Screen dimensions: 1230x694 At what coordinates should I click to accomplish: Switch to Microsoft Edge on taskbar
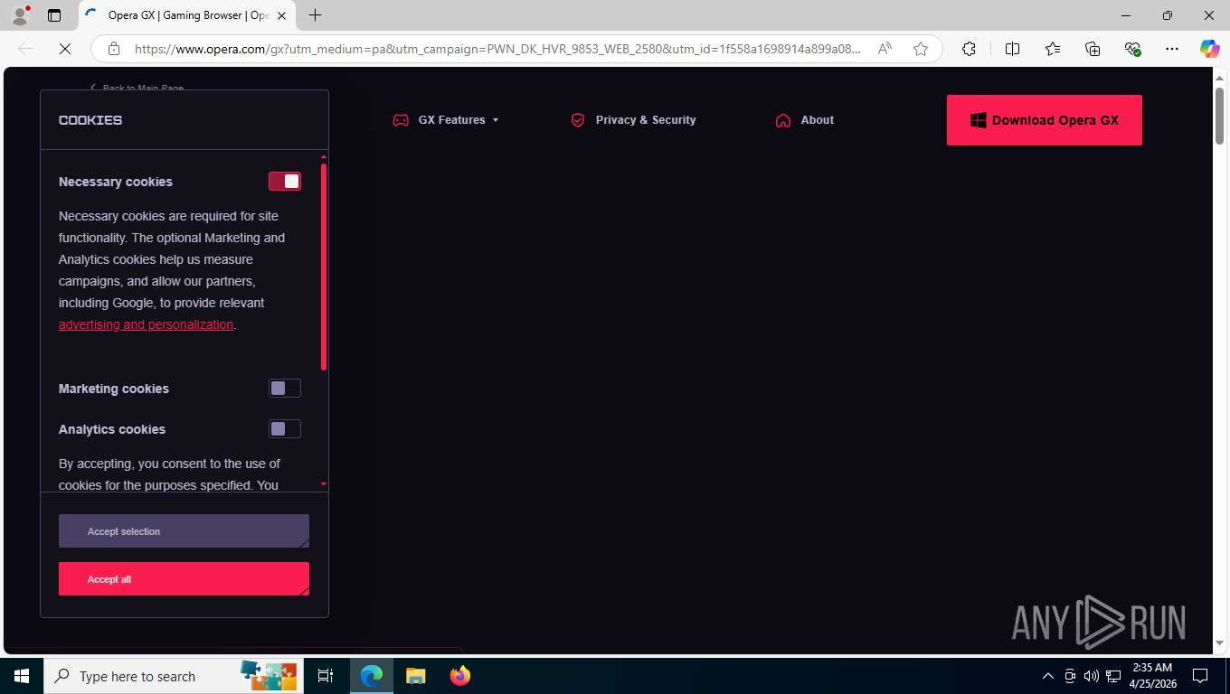click(x=372, y=676)
